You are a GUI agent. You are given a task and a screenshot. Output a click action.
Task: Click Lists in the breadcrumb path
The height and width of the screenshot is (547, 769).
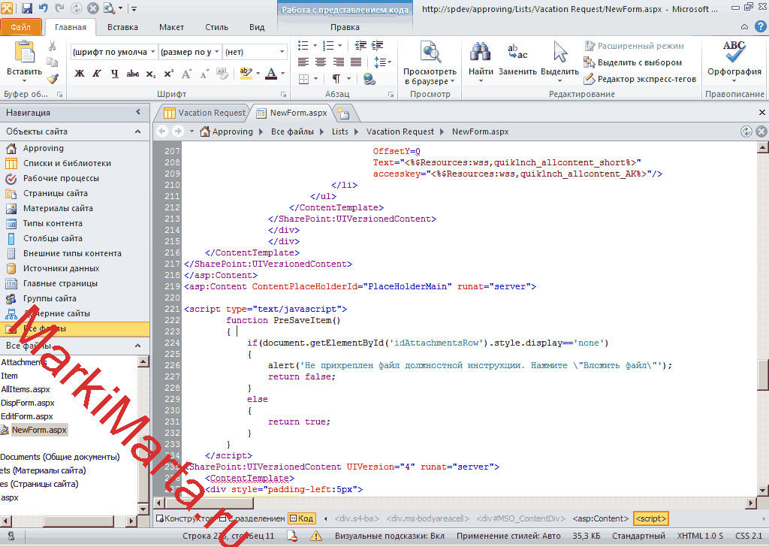[340, 131]
